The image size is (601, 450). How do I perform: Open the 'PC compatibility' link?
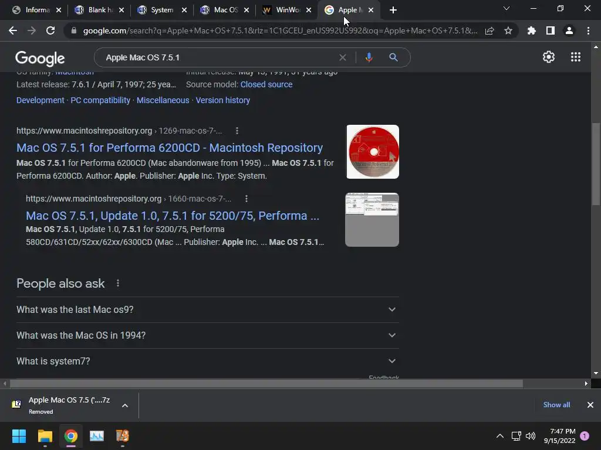click(100, 100)
